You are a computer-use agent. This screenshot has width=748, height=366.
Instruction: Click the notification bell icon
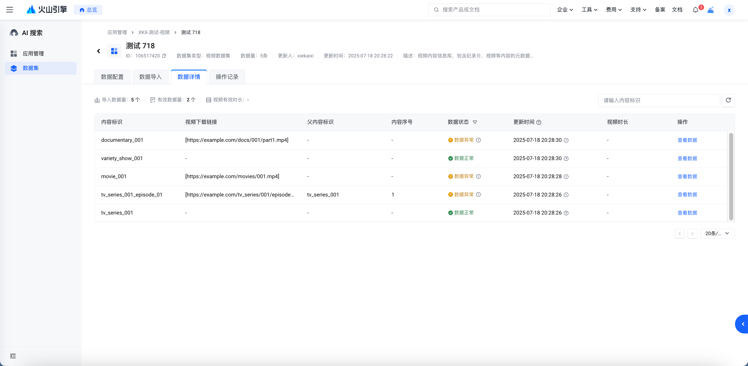[695, 10]
